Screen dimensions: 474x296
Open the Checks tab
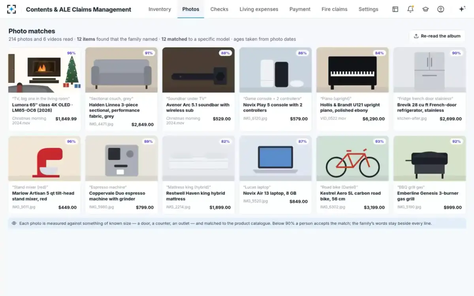(x=219, y=9)
